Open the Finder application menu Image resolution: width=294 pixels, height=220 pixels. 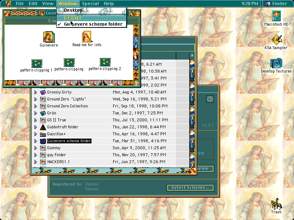[277, 4]
